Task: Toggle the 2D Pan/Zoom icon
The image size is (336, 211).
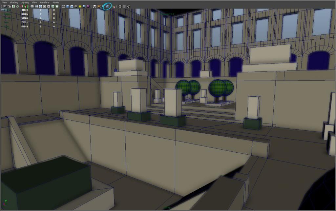Action: click(x=22, y=7)
